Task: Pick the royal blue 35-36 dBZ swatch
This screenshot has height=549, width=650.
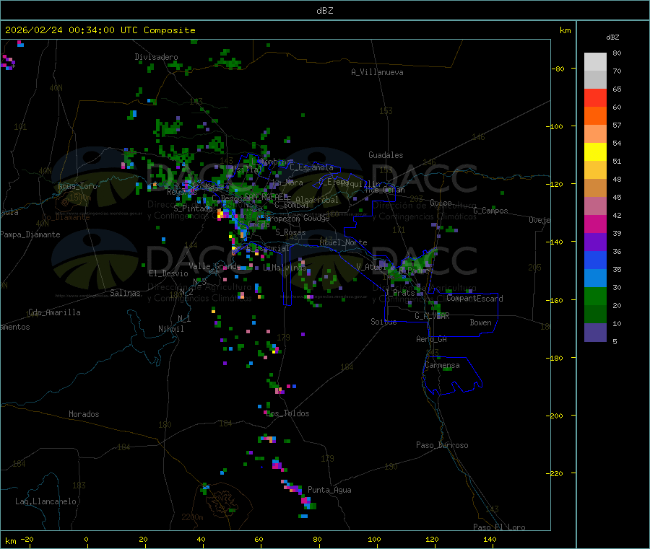Action: click(x=595, y=260)
